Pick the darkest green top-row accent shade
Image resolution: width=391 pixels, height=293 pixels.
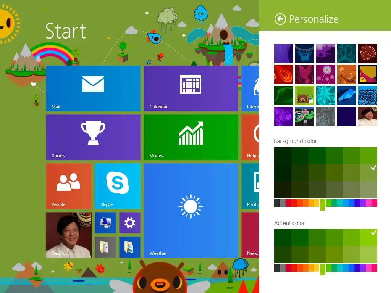(283, 237)
